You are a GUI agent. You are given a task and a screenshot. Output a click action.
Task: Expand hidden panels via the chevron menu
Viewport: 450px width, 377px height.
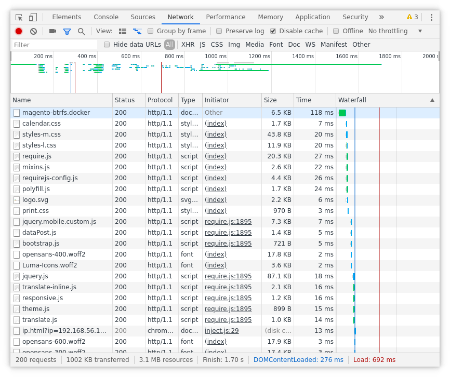(x=381, y=17)
